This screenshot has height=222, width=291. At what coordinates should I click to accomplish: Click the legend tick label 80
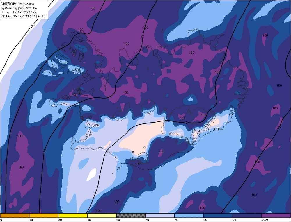176,220
